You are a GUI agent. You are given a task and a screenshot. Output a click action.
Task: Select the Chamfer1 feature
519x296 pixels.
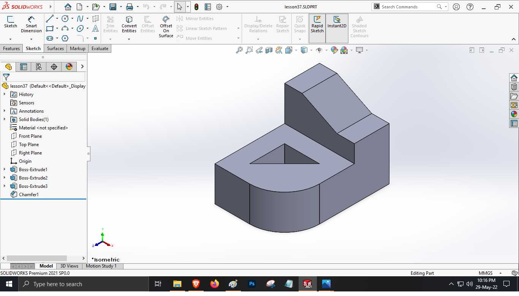(x=29, y=195)
